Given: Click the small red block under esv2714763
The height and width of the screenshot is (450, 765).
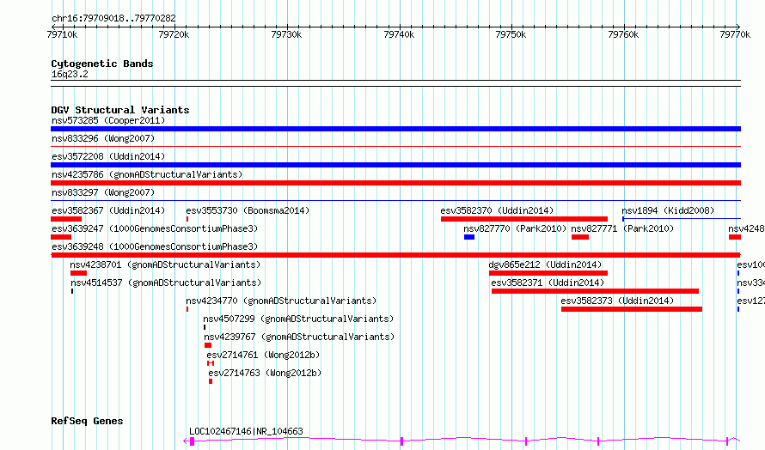Looking at the screenshot, I should (211, 381).
